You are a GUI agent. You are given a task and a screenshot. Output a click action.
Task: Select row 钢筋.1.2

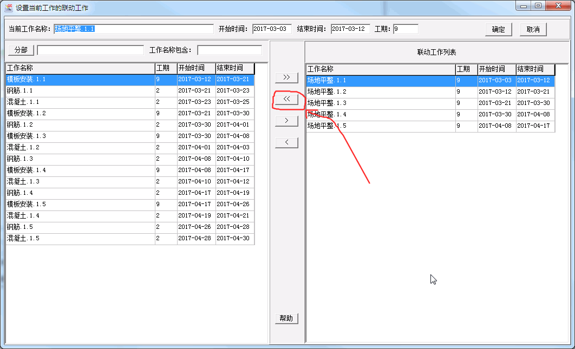pos(130,125)
